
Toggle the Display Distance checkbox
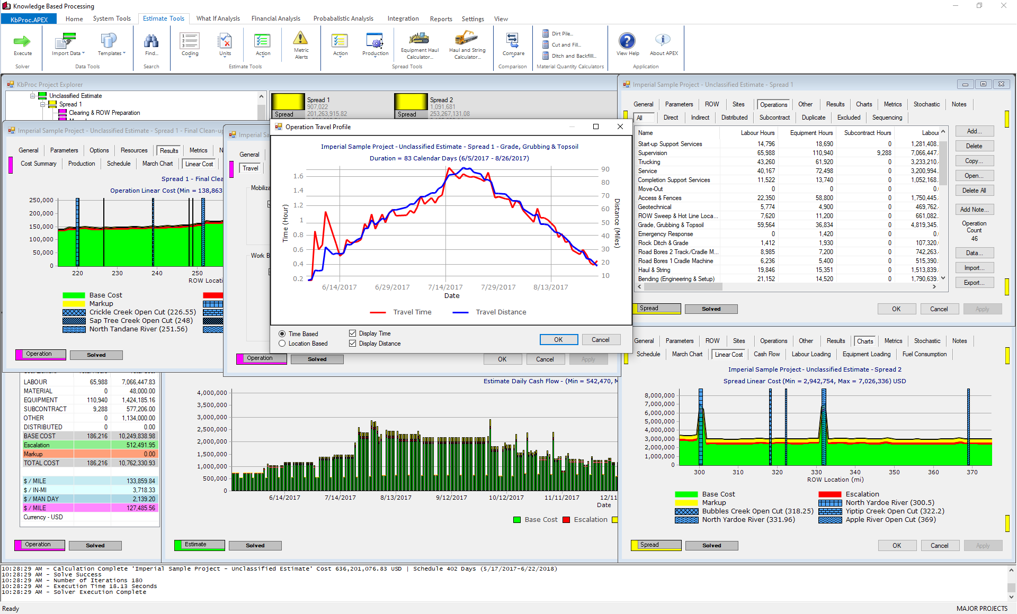coord(352,344)
